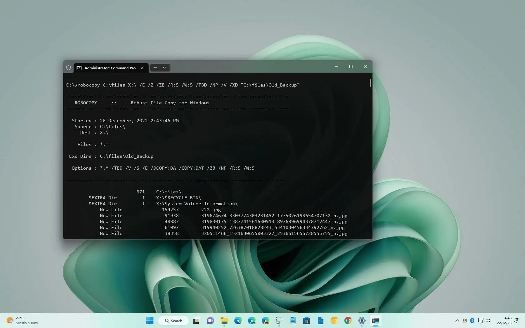525x328 pixels.
Task: Select the admin shield icon in Terminal title bar
Action: tap(68, 68)
